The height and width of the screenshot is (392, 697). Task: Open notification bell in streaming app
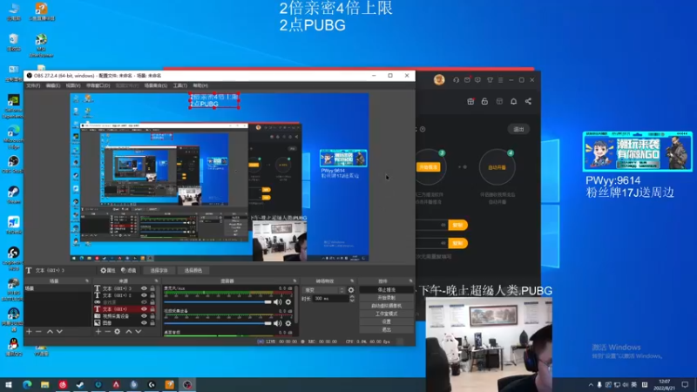[x=513, y=101]
